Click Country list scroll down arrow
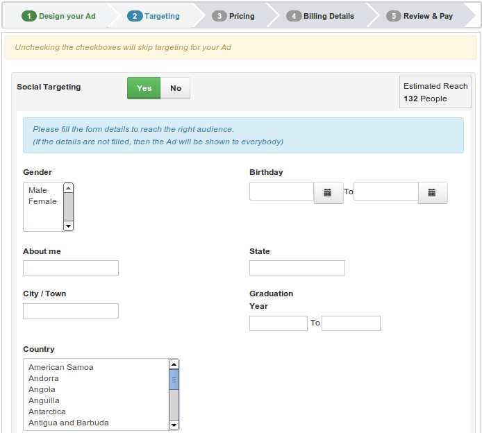Image resolution: width=482 pixels, height=433 pixels. [174, 424]
